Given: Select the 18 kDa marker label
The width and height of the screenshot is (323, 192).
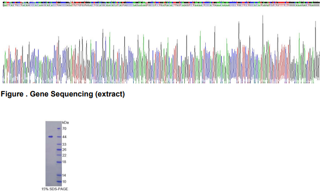Looking at the screenshot, I should click(64, 162).
